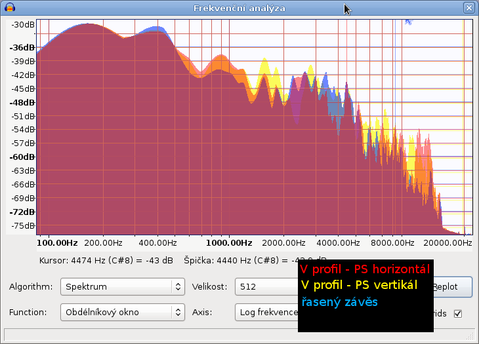Click the window resize grip at bottom corner

pyautogui.click(x=470, y=336)
